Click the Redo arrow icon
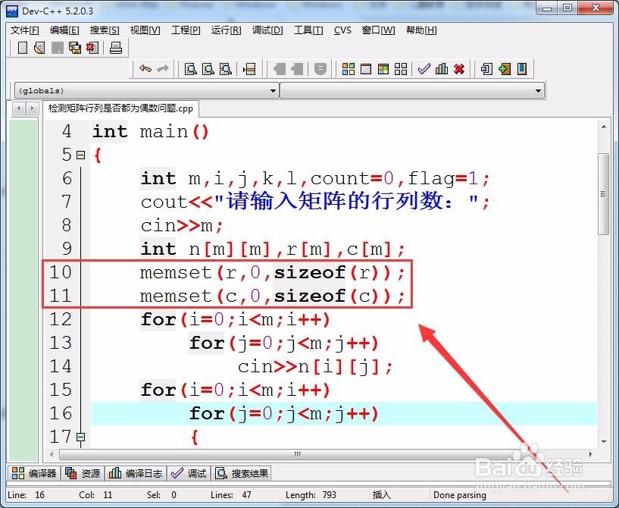 [163, 69]
